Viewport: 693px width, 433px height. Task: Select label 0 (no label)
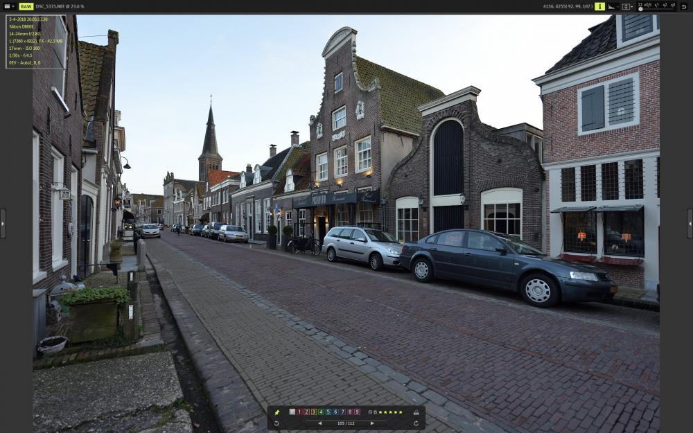pos(292,412)
